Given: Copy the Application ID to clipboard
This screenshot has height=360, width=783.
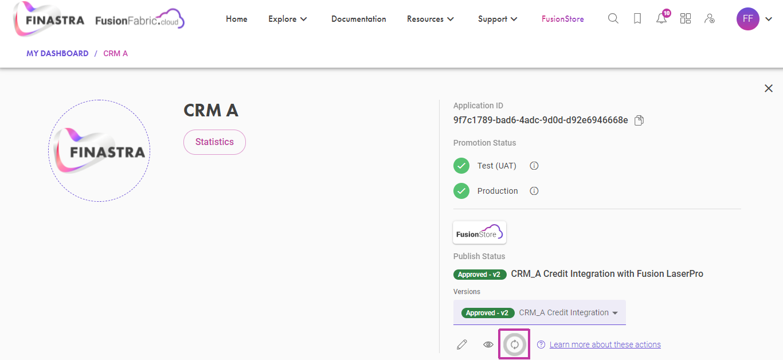Looking at the screenshot, I should pos(639,120).
